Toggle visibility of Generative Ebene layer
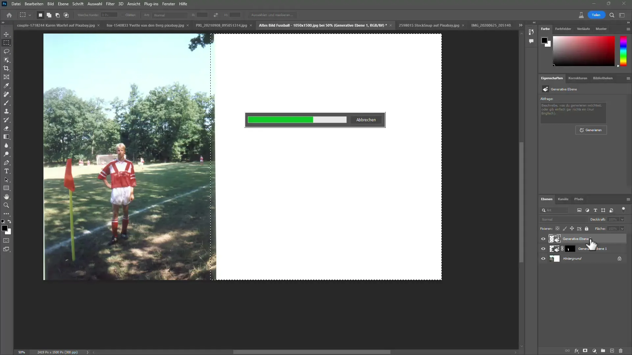The image size is (632, 355). click(543, 238)
